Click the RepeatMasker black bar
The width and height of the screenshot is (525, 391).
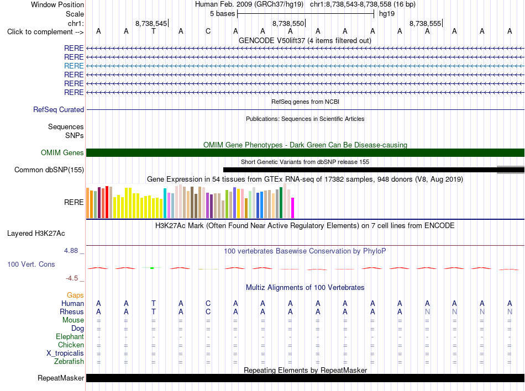(x=305, y=378)
